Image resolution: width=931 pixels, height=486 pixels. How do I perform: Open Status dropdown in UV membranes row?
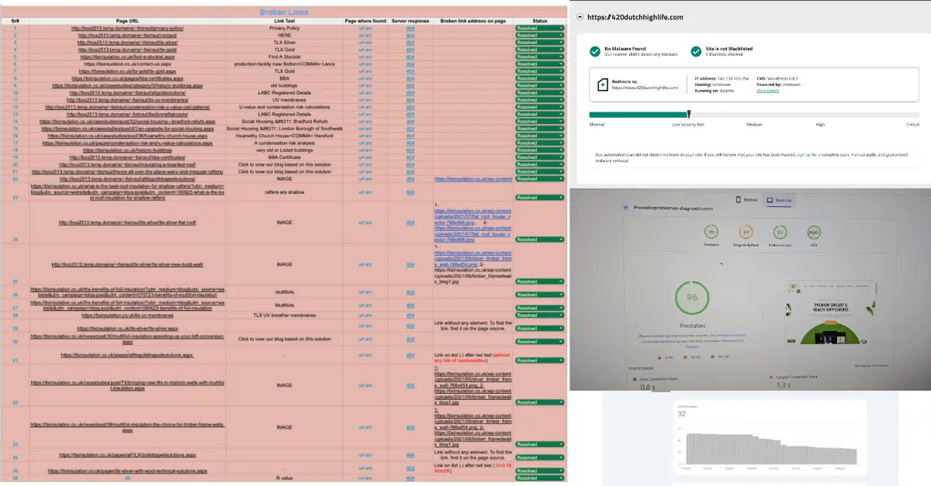pos(540,100)
